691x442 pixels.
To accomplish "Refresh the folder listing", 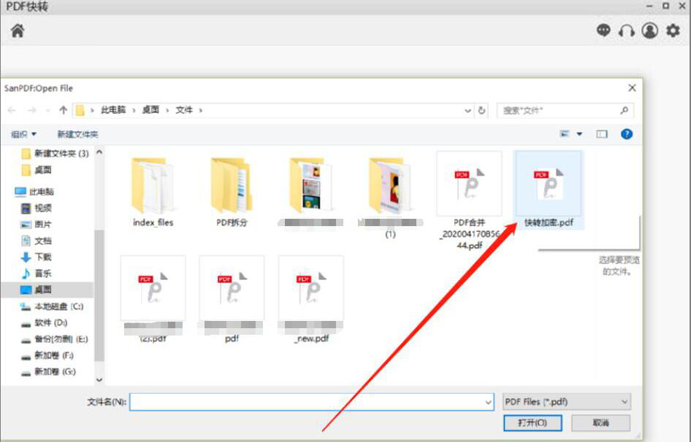I will coord(481,111).
